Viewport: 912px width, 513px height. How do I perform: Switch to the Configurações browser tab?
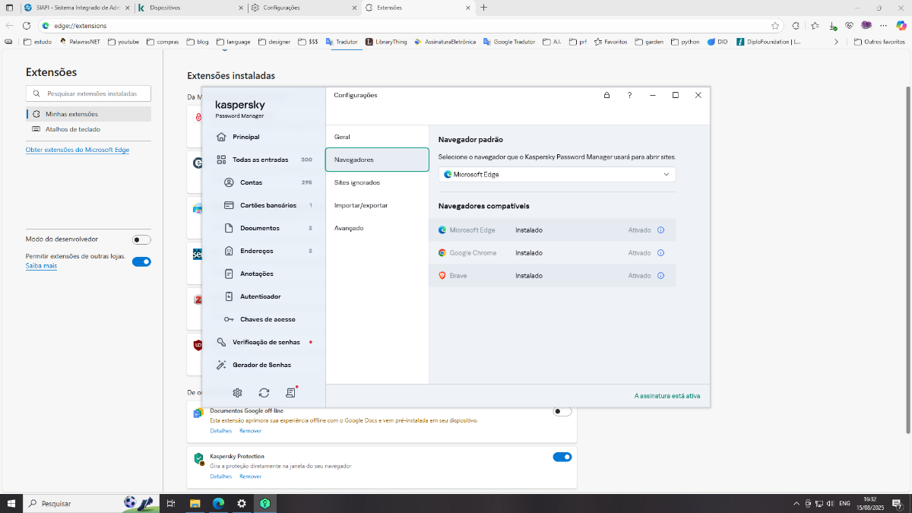click(x=304, y=8)
